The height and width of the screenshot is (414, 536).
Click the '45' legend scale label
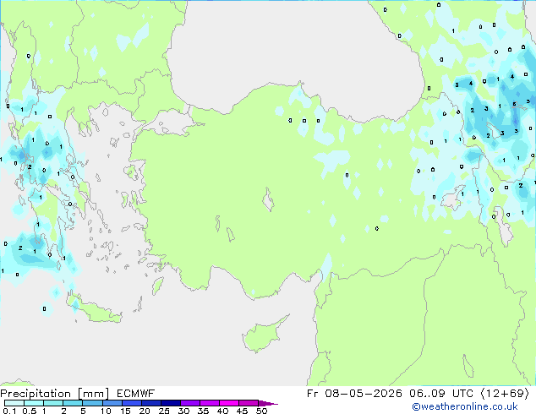point(242,411)
